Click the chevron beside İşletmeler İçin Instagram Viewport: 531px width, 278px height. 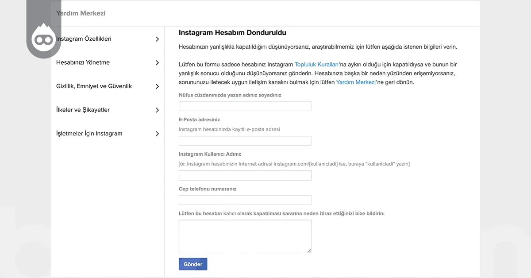click(157, 133)
